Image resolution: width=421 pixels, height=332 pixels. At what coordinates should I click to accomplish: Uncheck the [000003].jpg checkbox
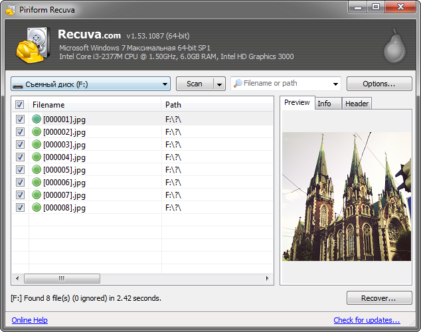[x=20, y=144]
